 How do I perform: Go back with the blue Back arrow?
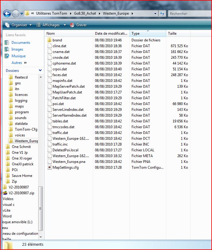(7, 14)
